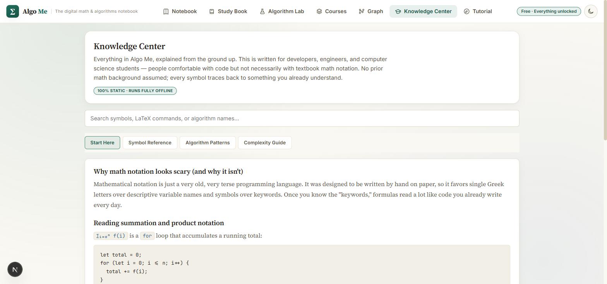Click the Study Book icon

(x=212, y=12)
